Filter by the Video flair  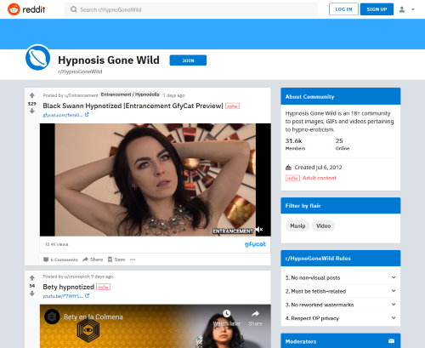point(323,225)
